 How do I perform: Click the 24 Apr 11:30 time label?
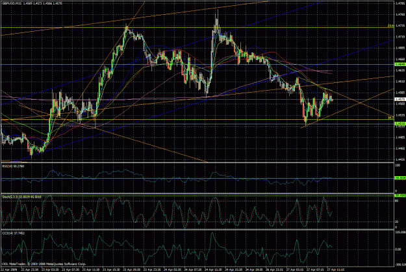click(213, 269)
